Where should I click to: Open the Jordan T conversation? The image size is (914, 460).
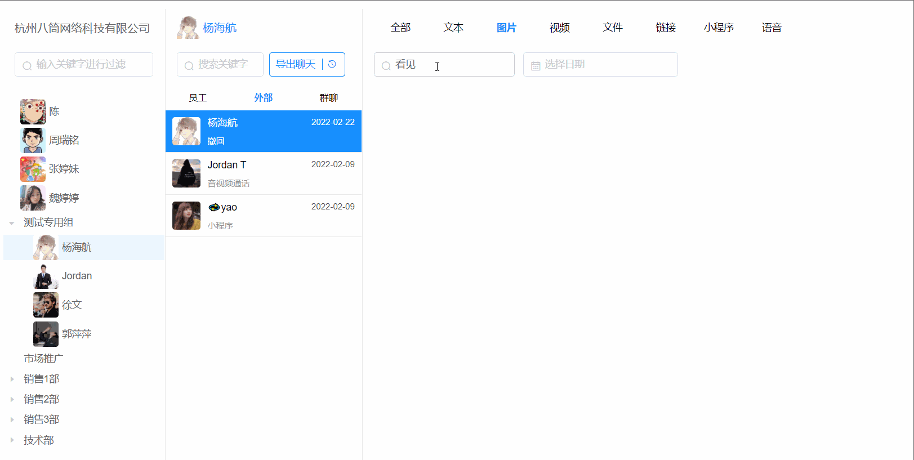point(264,173)
